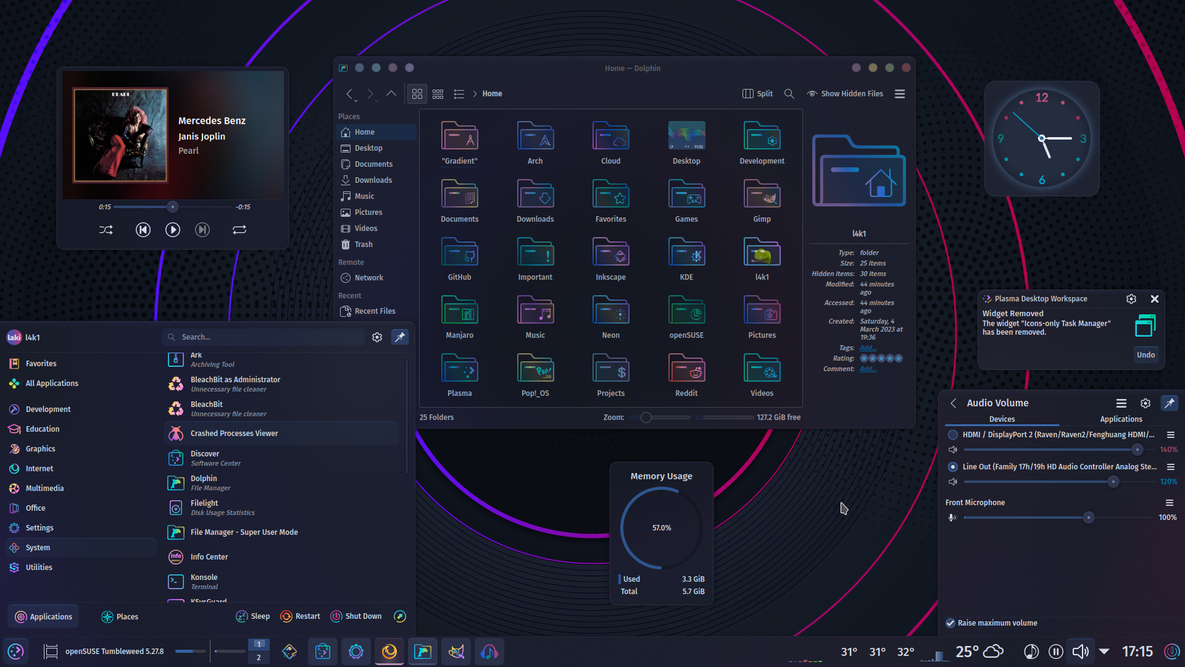Launch Konsole terminal from launcher
Screen dimensions: 1185x667
[282, 582]
